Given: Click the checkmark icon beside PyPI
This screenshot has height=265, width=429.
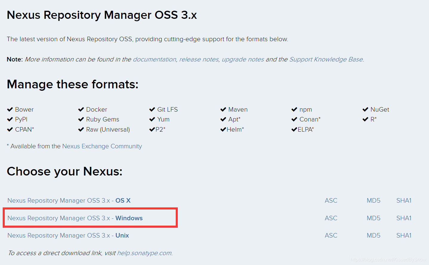Looking at the screenshot, I should pyautogui.click(x=10, y=119).
